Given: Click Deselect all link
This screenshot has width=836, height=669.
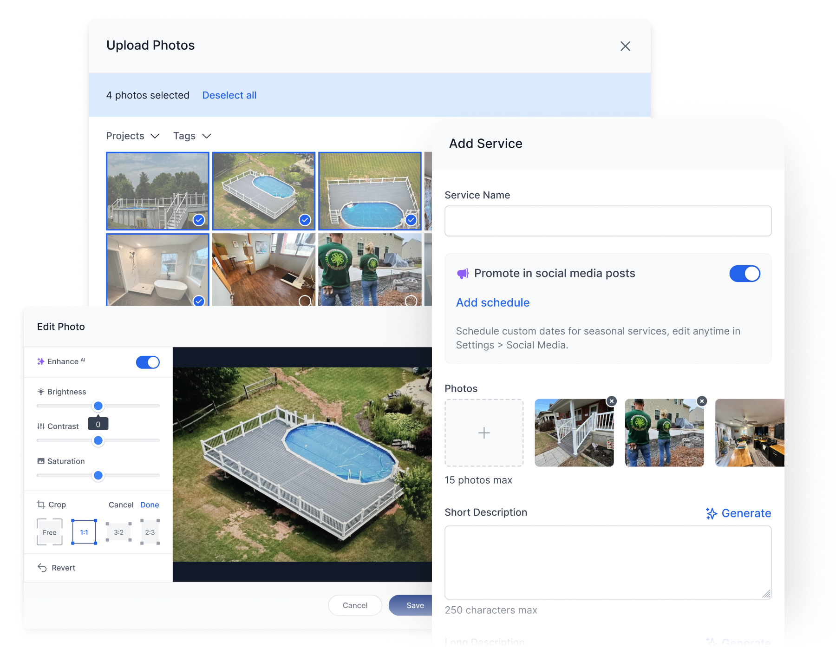Looking at the screenshot, I should point(229,95).
